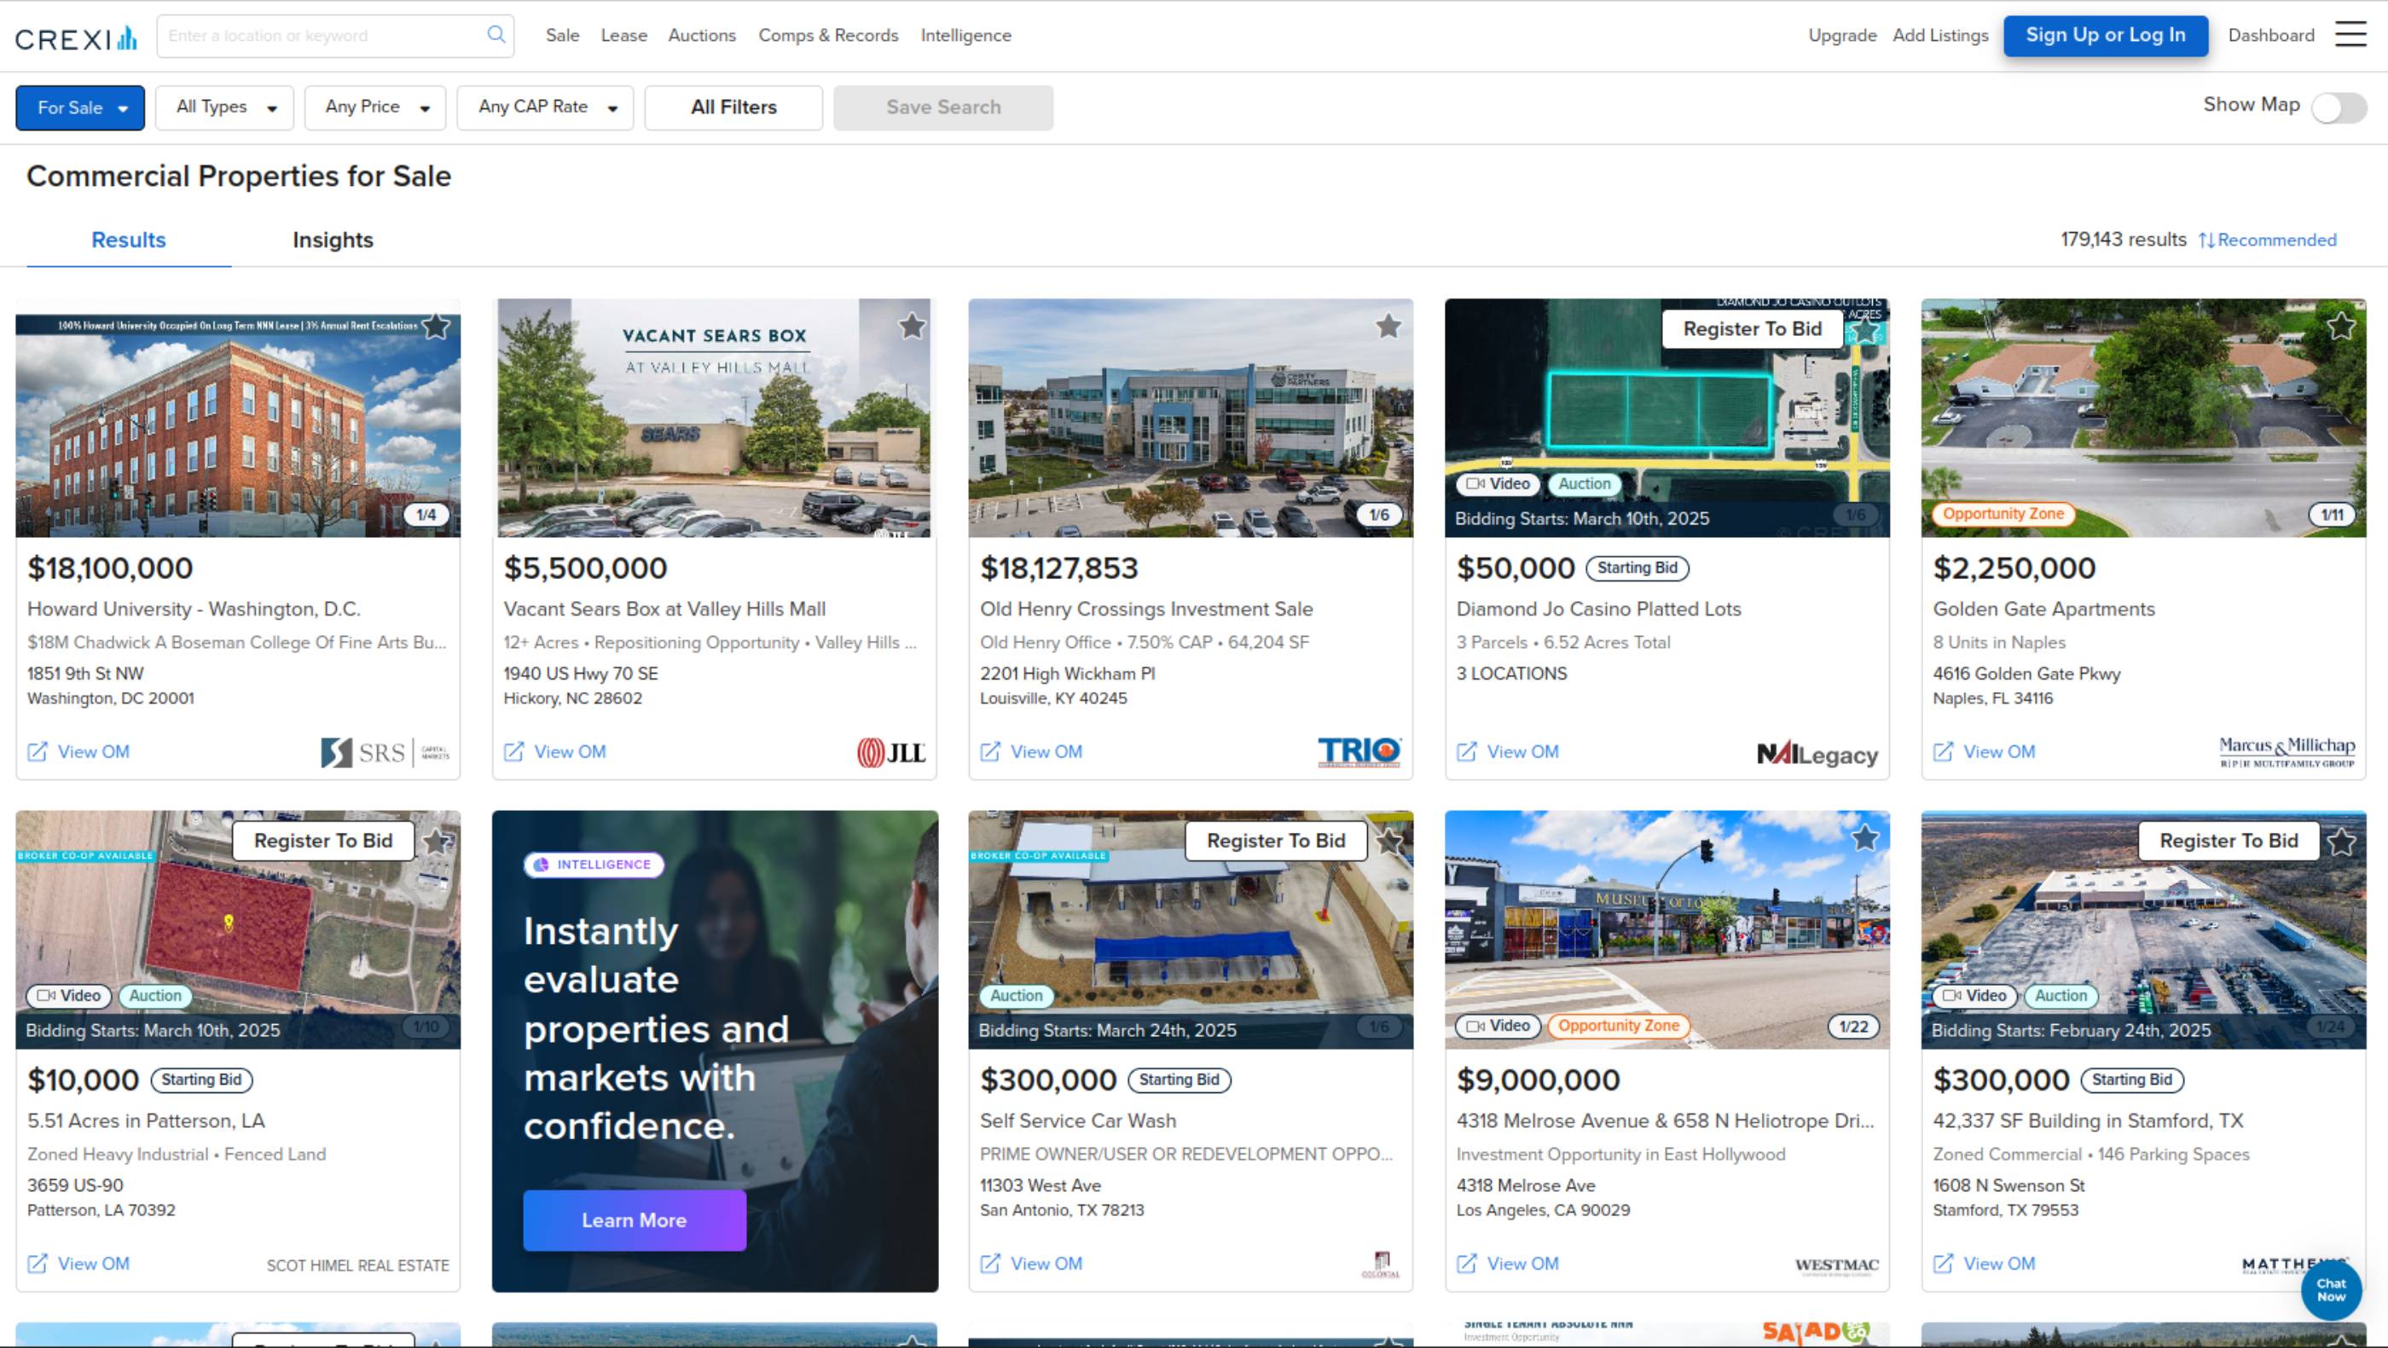Click the NAI Legacy broker logo

click(x=1817, y=755)
